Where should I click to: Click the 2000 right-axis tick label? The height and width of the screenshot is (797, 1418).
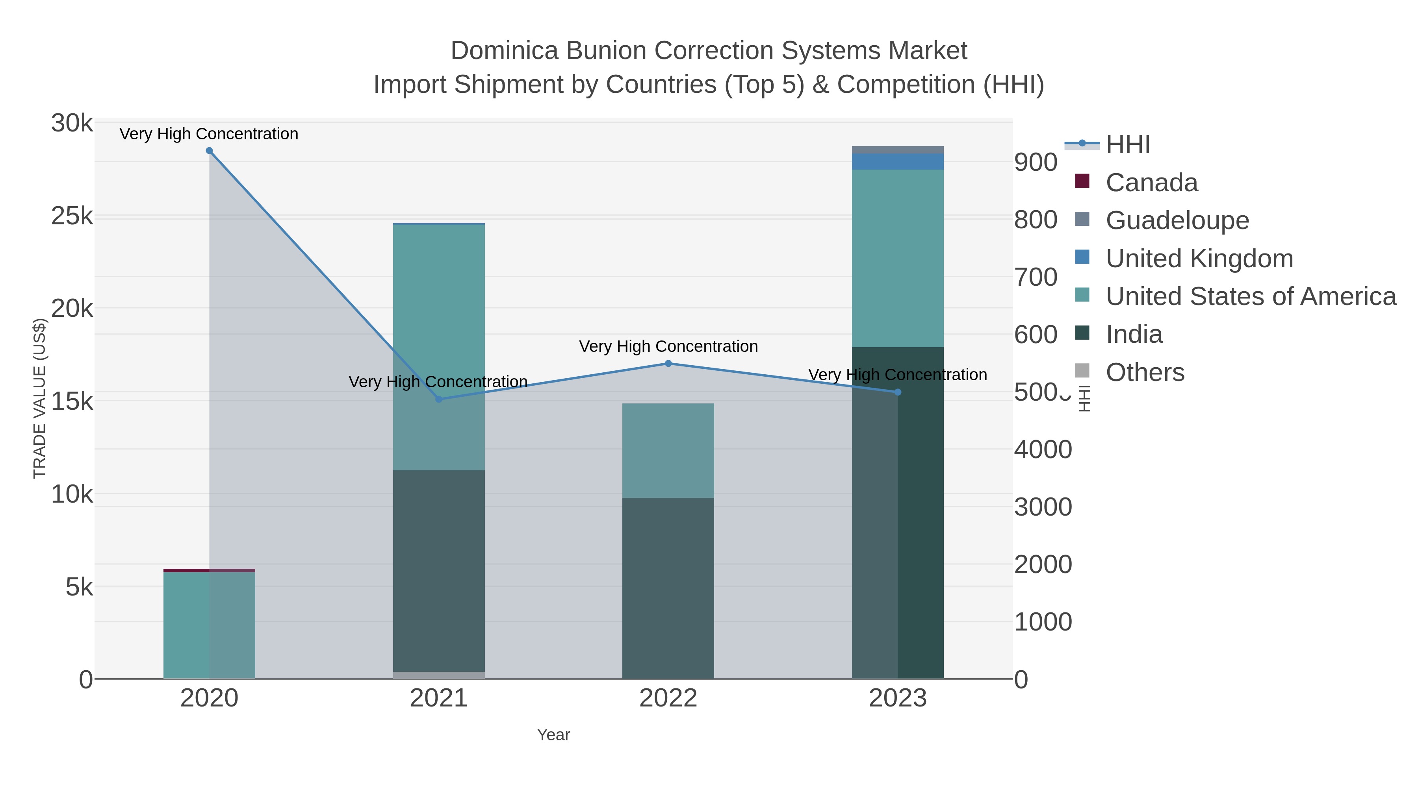1043,564
